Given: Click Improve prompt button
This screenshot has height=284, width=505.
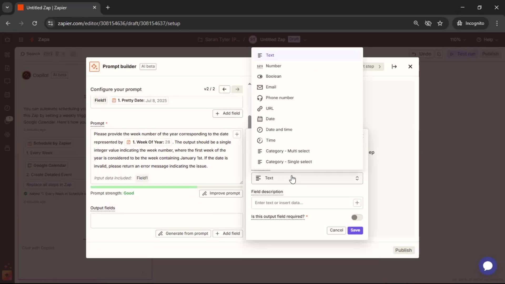Looking at the screenshot, I should point(221,193).
